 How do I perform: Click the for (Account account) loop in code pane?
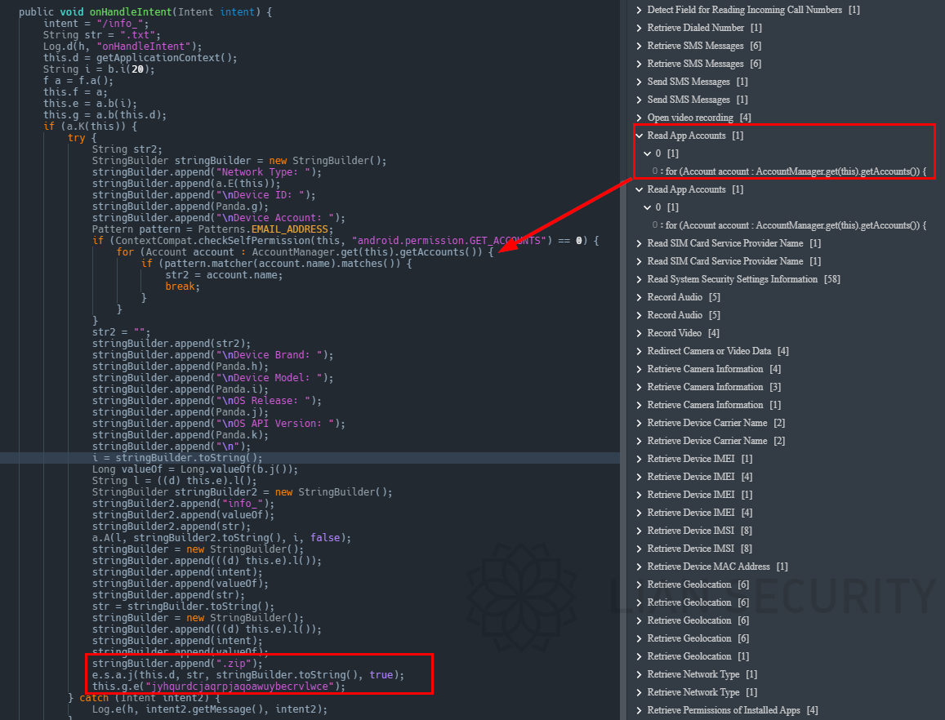[305, 252]
